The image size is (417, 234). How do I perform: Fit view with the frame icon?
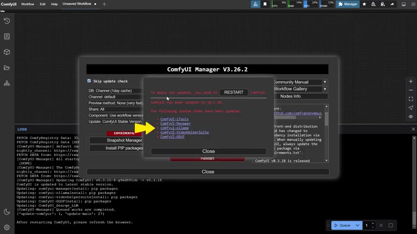tap(411, 99)
